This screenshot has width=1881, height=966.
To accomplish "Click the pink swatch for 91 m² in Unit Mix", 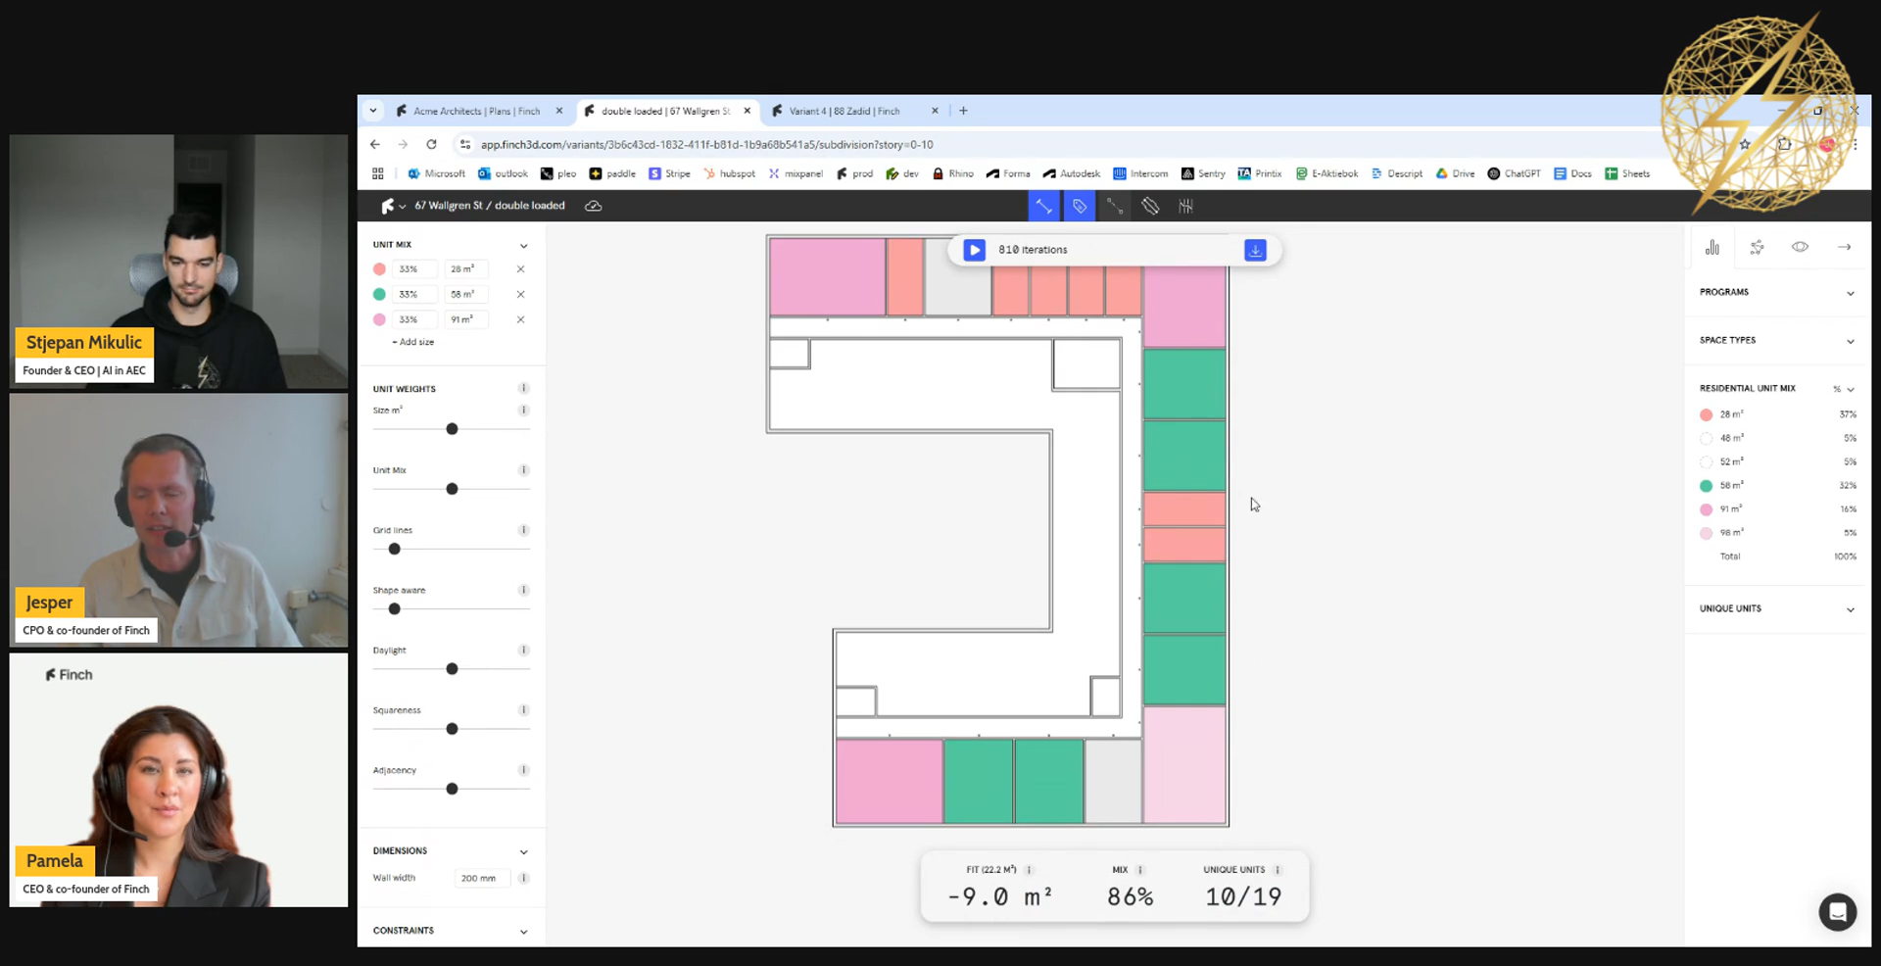I will (379, 319).
